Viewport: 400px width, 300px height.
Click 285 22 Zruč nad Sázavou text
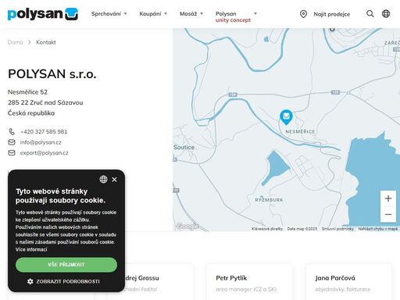[45, 102]
